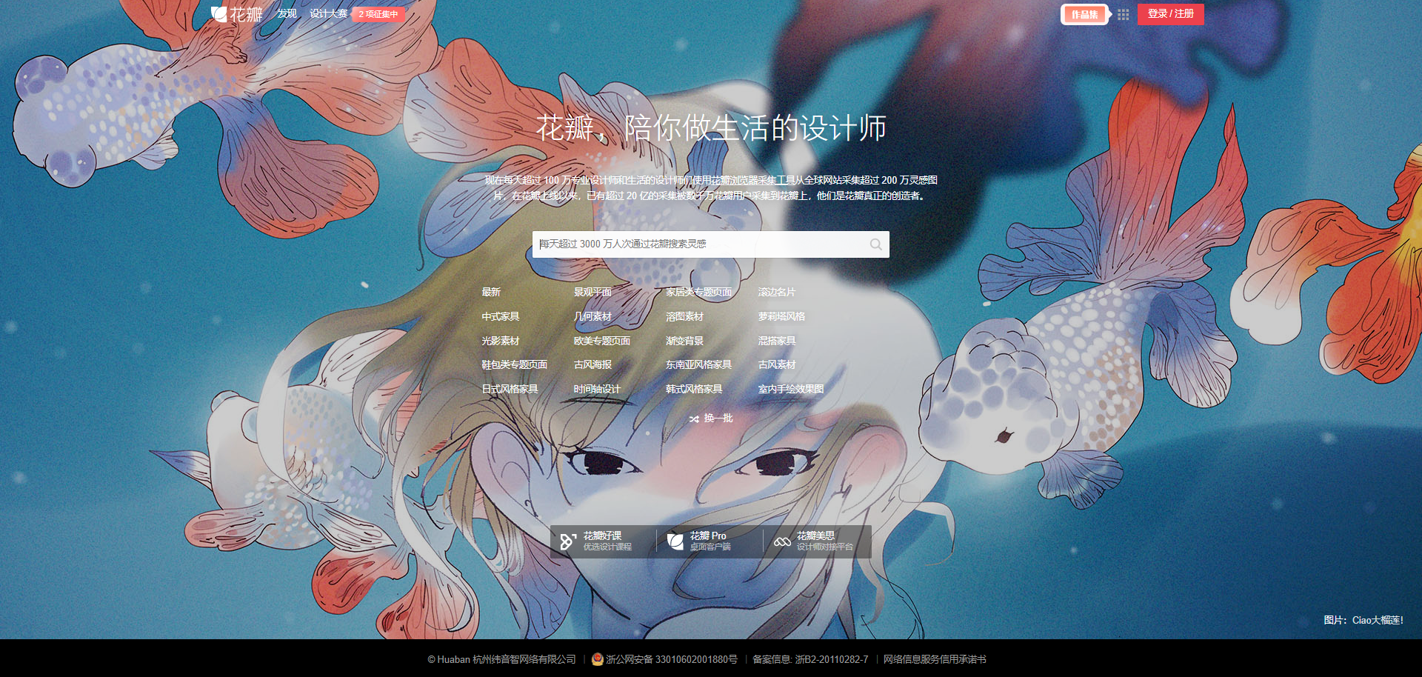
Task: Select the 韩式风格家具 keyword tag
Action: coord(693,390)
